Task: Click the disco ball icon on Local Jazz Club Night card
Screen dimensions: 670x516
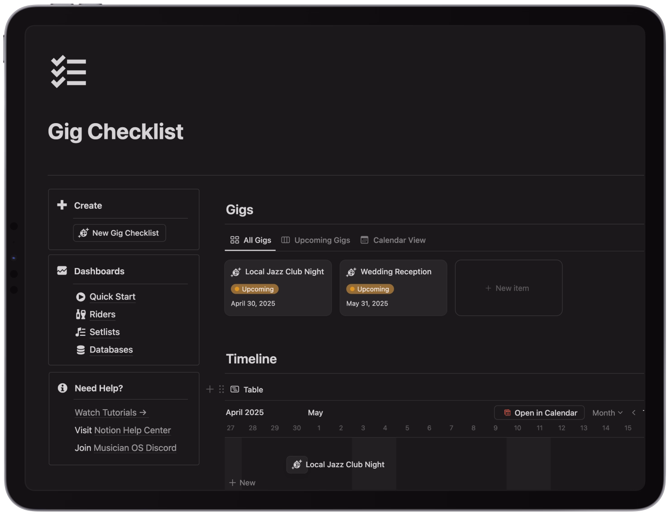Action: 236,272
